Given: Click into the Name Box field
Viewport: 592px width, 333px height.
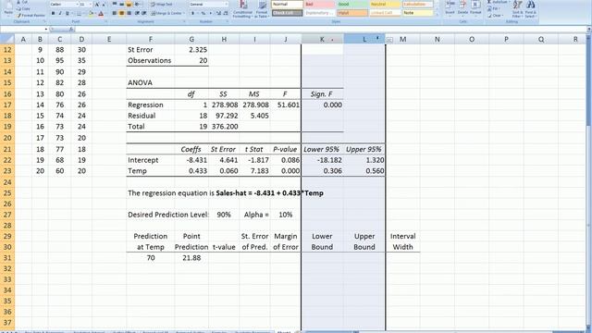Looking at the screenshot, I should tap(22, 29).
